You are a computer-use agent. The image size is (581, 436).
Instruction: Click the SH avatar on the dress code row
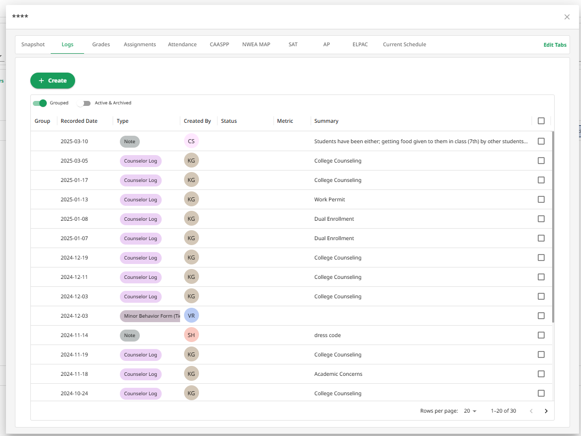tap(191, 335)
